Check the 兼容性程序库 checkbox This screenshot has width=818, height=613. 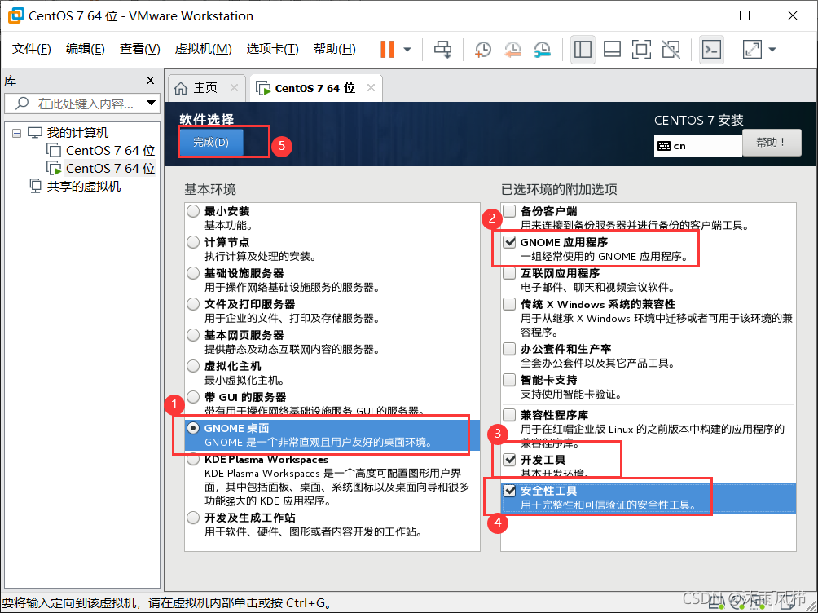coord(509,415)
